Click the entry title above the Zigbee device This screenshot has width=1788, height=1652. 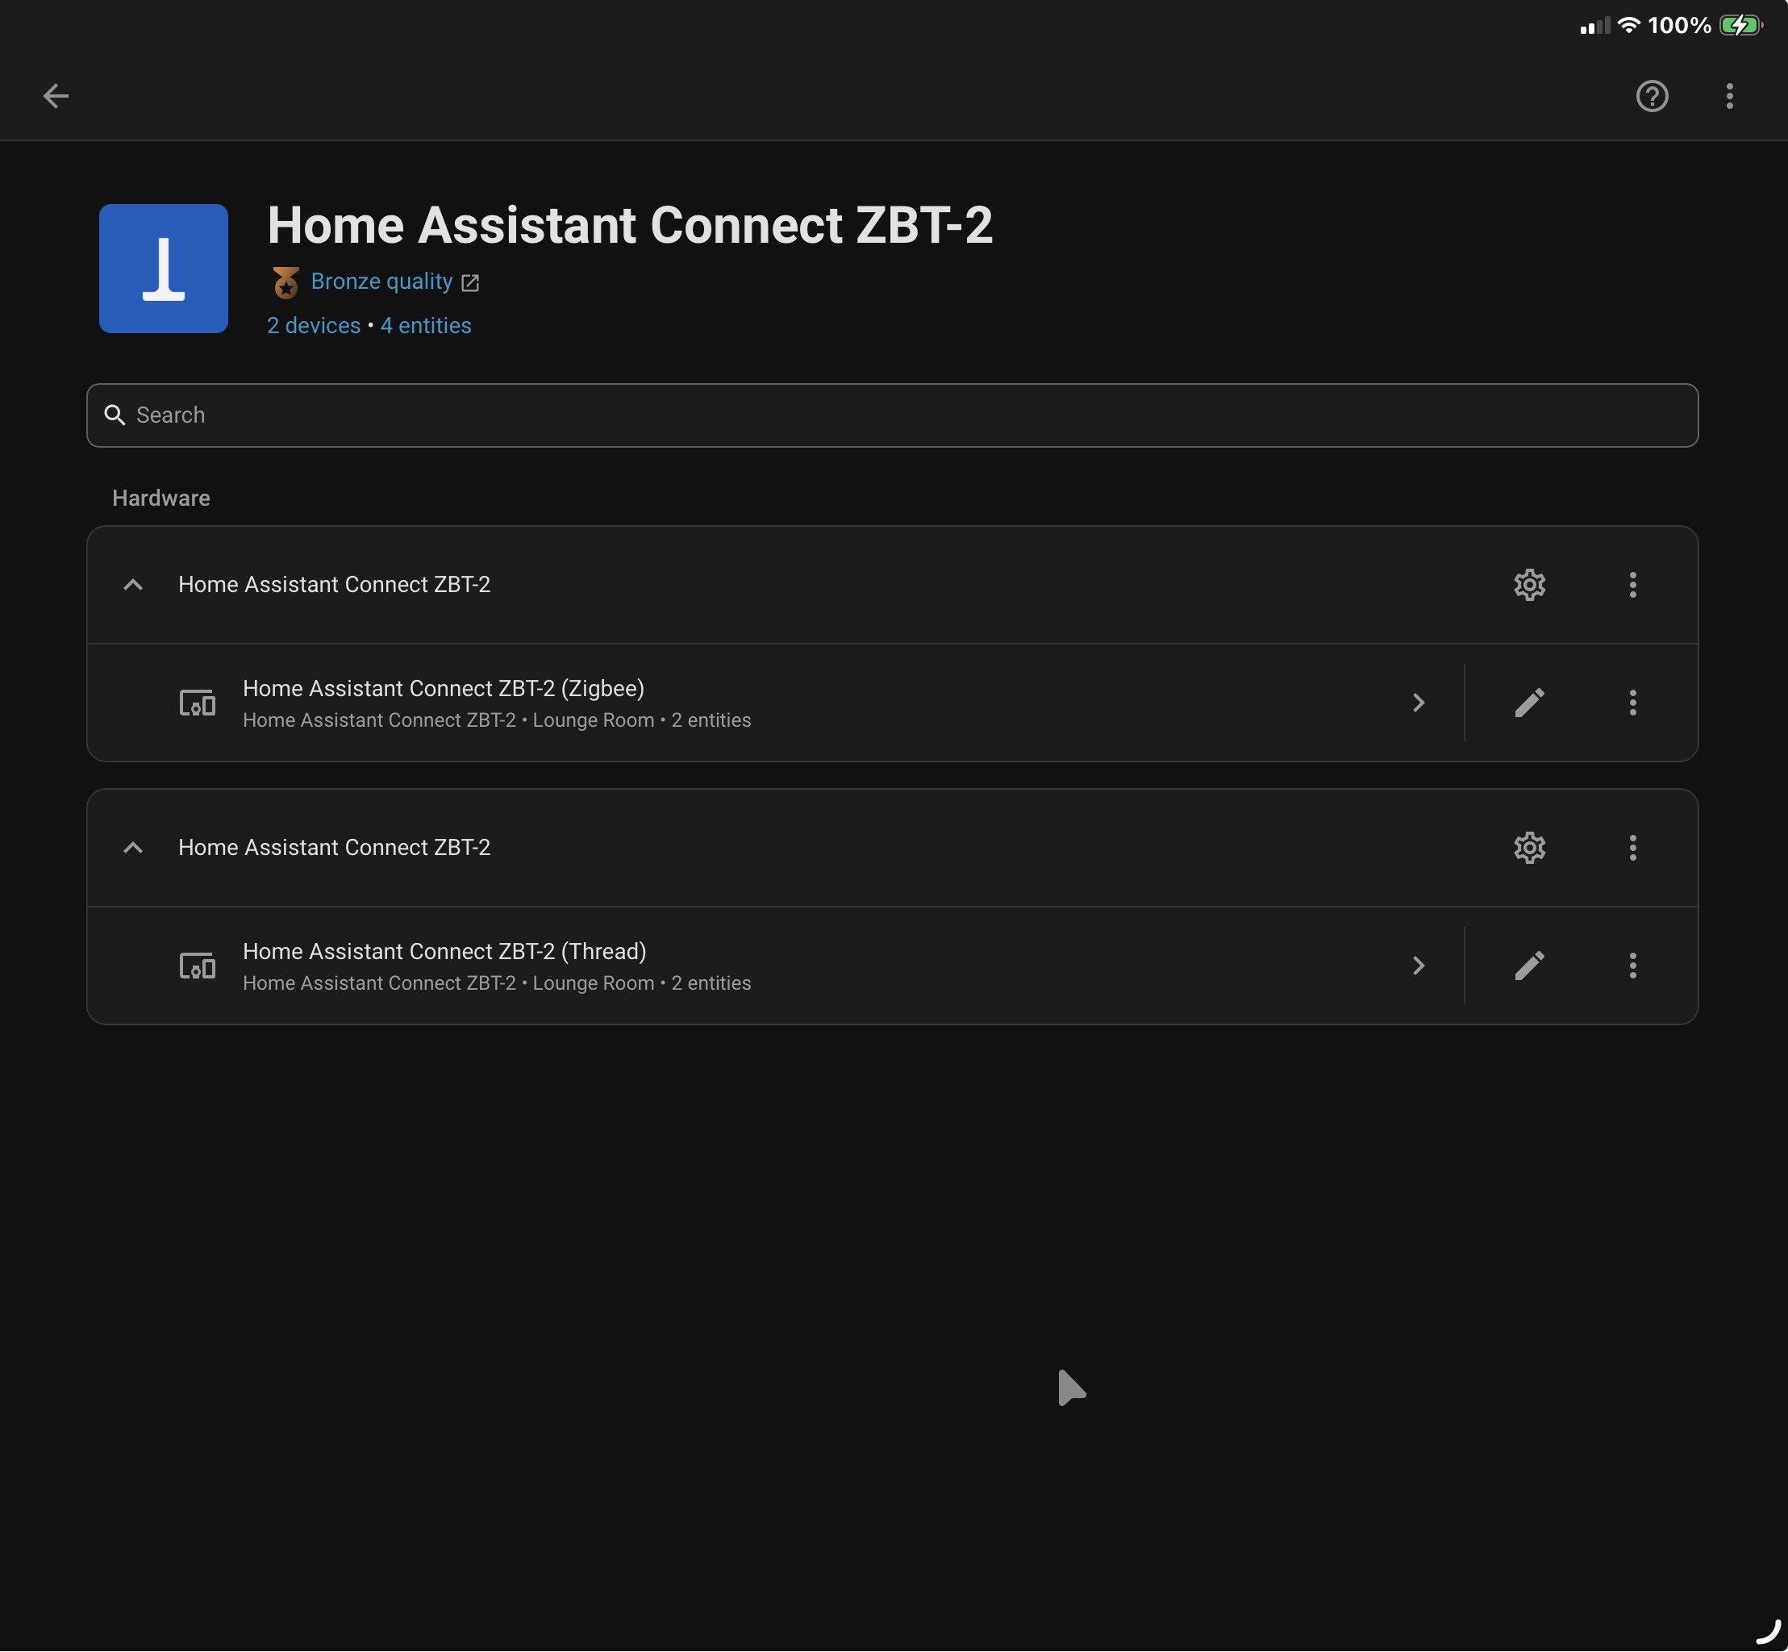click(x=334, y=585)
